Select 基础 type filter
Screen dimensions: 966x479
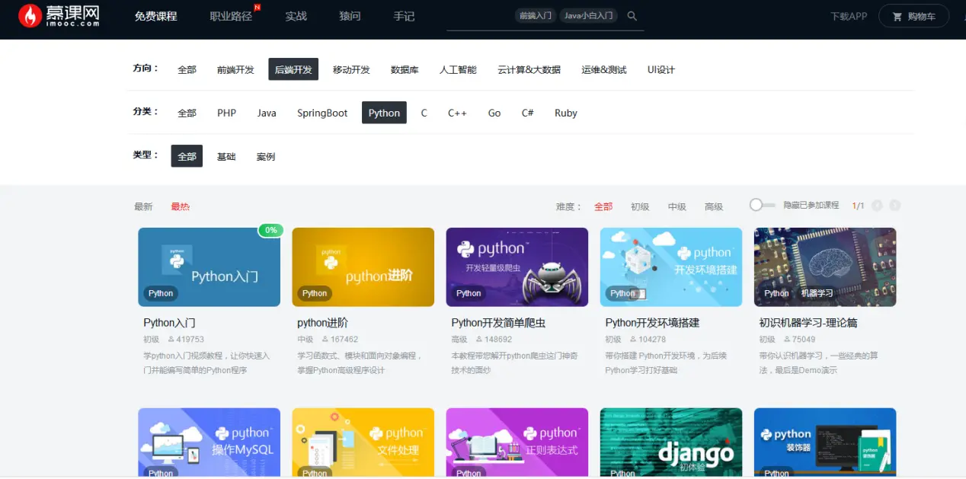[x=226, y=156]
